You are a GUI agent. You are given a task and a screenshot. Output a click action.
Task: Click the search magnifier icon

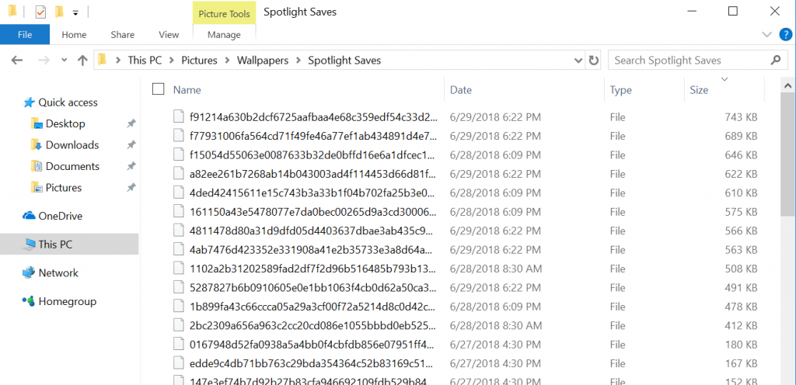pyautogui.click(x=775, y=61)
